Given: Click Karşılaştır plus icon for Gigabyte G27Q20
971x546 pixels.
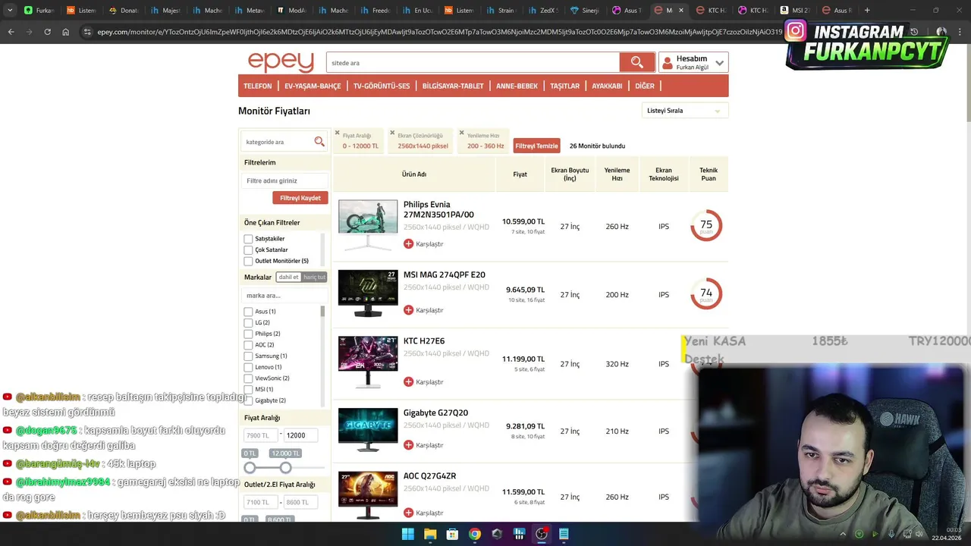Looking at the screenshot, I should click(408, 445).
